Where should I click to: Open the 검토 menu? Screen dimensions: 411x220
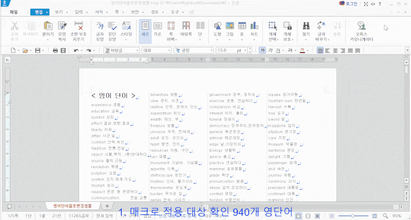pyautogui.click(x=155, y=12)
